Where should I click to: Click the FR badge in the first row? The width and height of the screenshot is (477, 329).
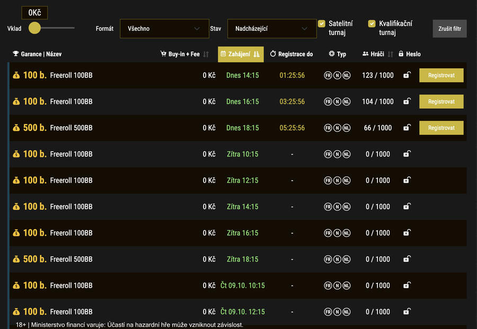click(328, 75)
